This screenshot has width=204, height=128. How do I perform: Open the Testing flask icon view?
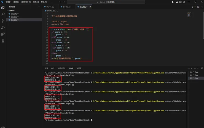pyautogui.click(x=3, y=41)
